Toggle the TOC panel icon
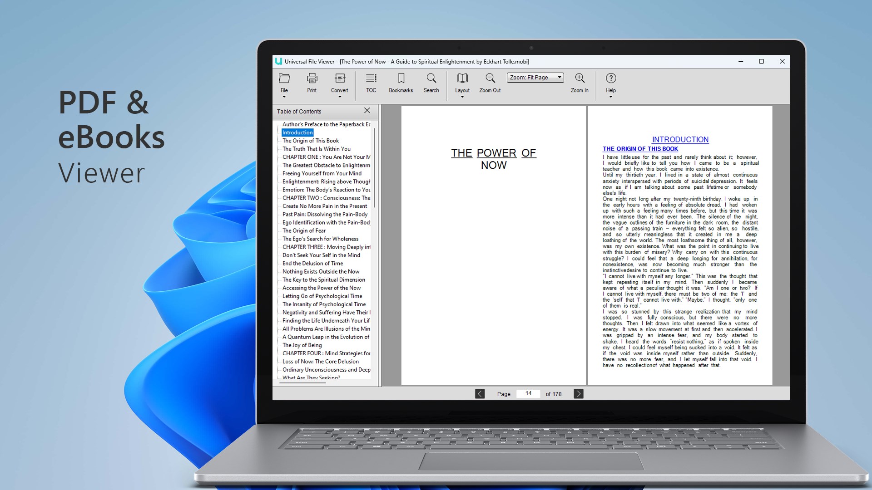This screenshot has height=490, width=872. pyautogui.click(x=371, y=78)
